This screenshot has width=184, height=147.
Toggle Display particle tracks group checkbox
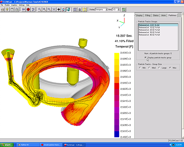tap(145, 58)
